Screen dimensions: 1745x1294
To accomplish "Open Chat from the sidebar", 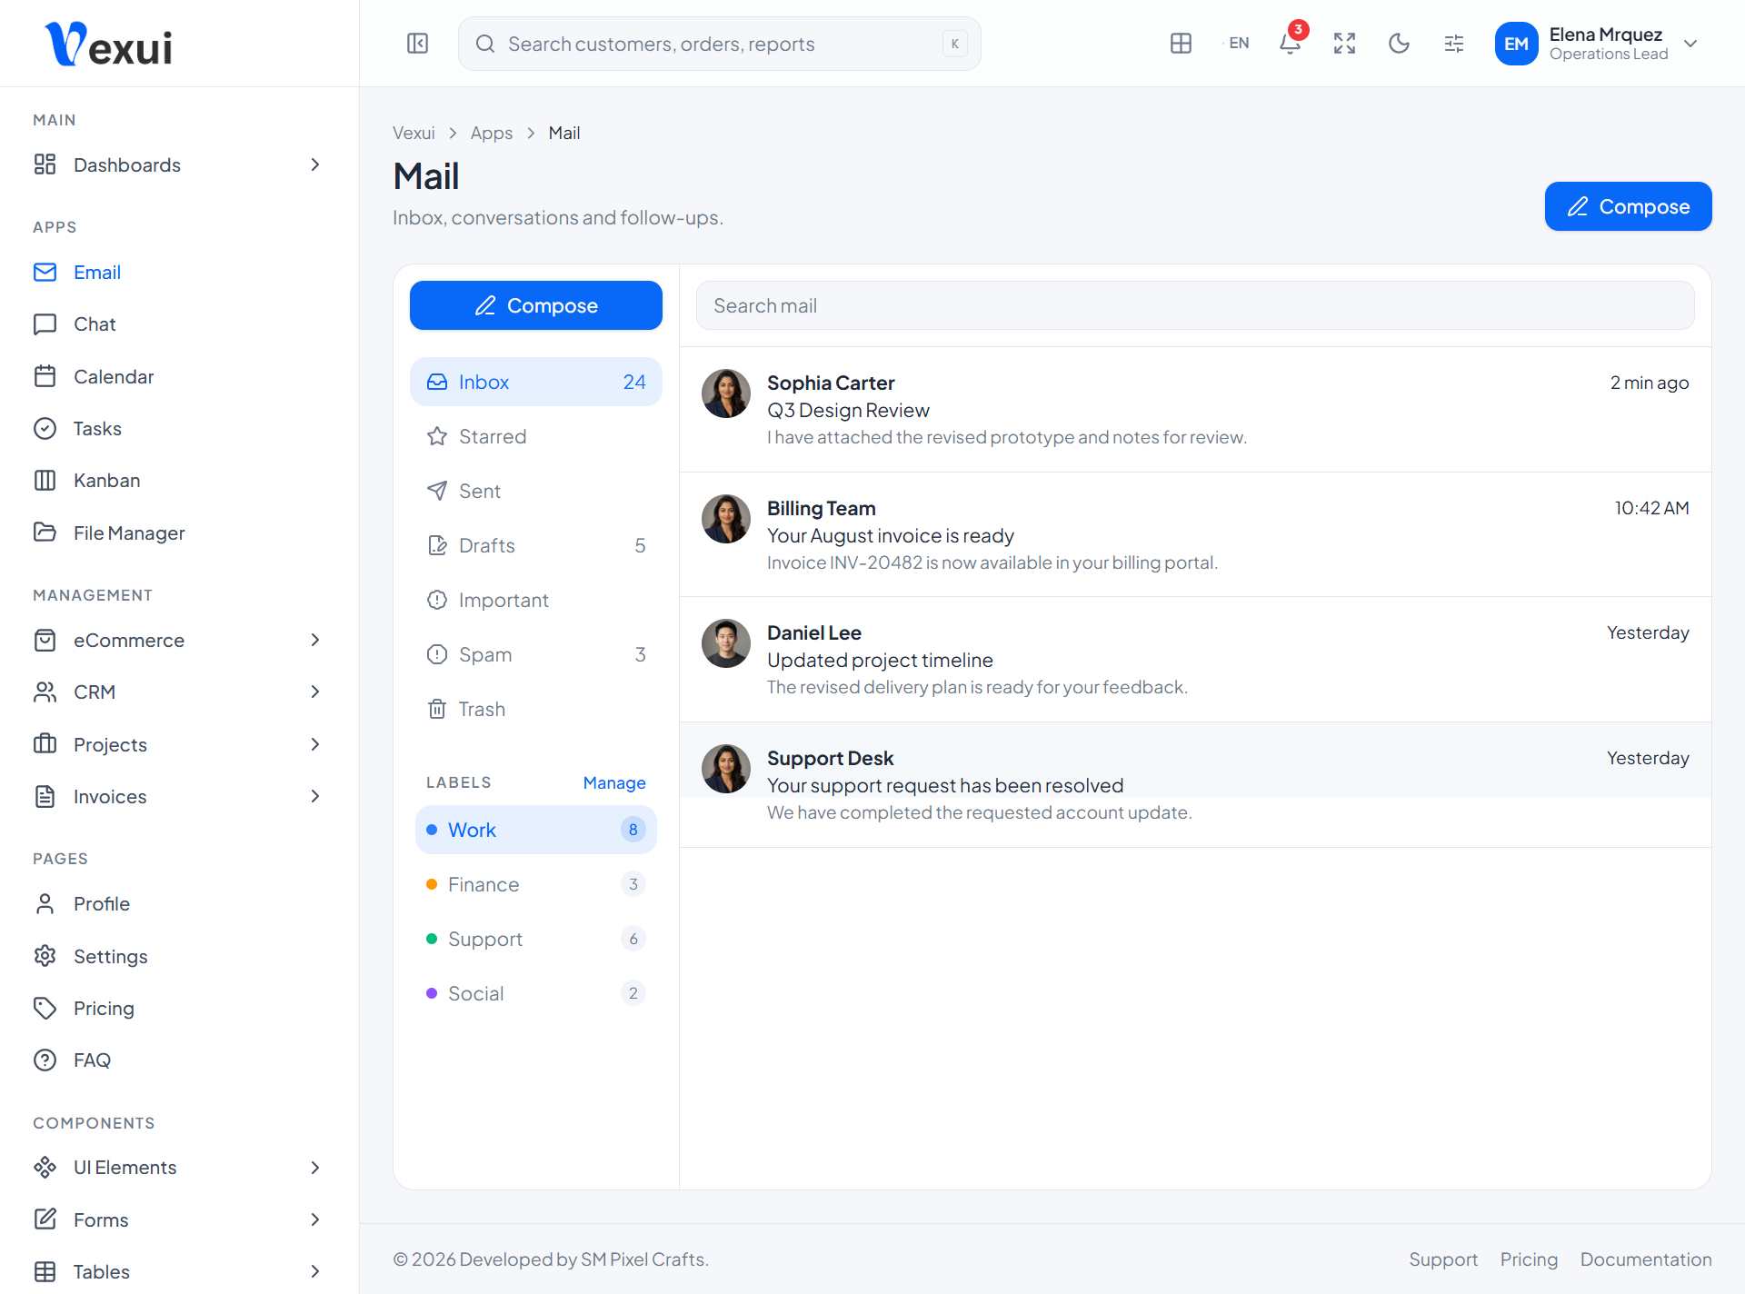I will [x=179, y=324].
